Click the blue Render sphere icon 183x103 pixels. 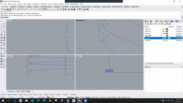(x=74, y=9)
